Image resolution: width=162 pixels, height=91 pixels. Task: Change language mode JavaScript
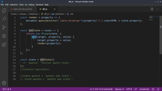pos(144,89)
